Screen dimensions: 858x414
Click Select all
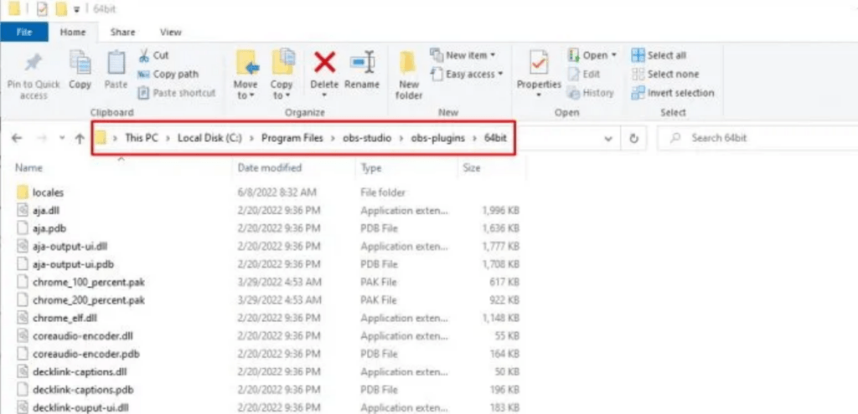point(659,55)
